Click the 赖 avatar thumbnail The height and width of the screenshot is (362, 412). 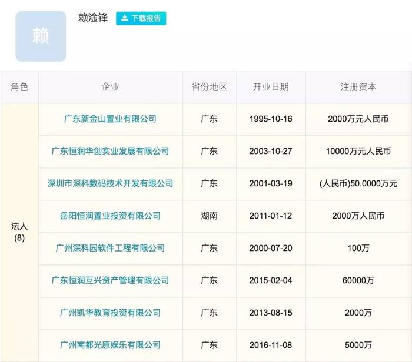coord(41,36)
